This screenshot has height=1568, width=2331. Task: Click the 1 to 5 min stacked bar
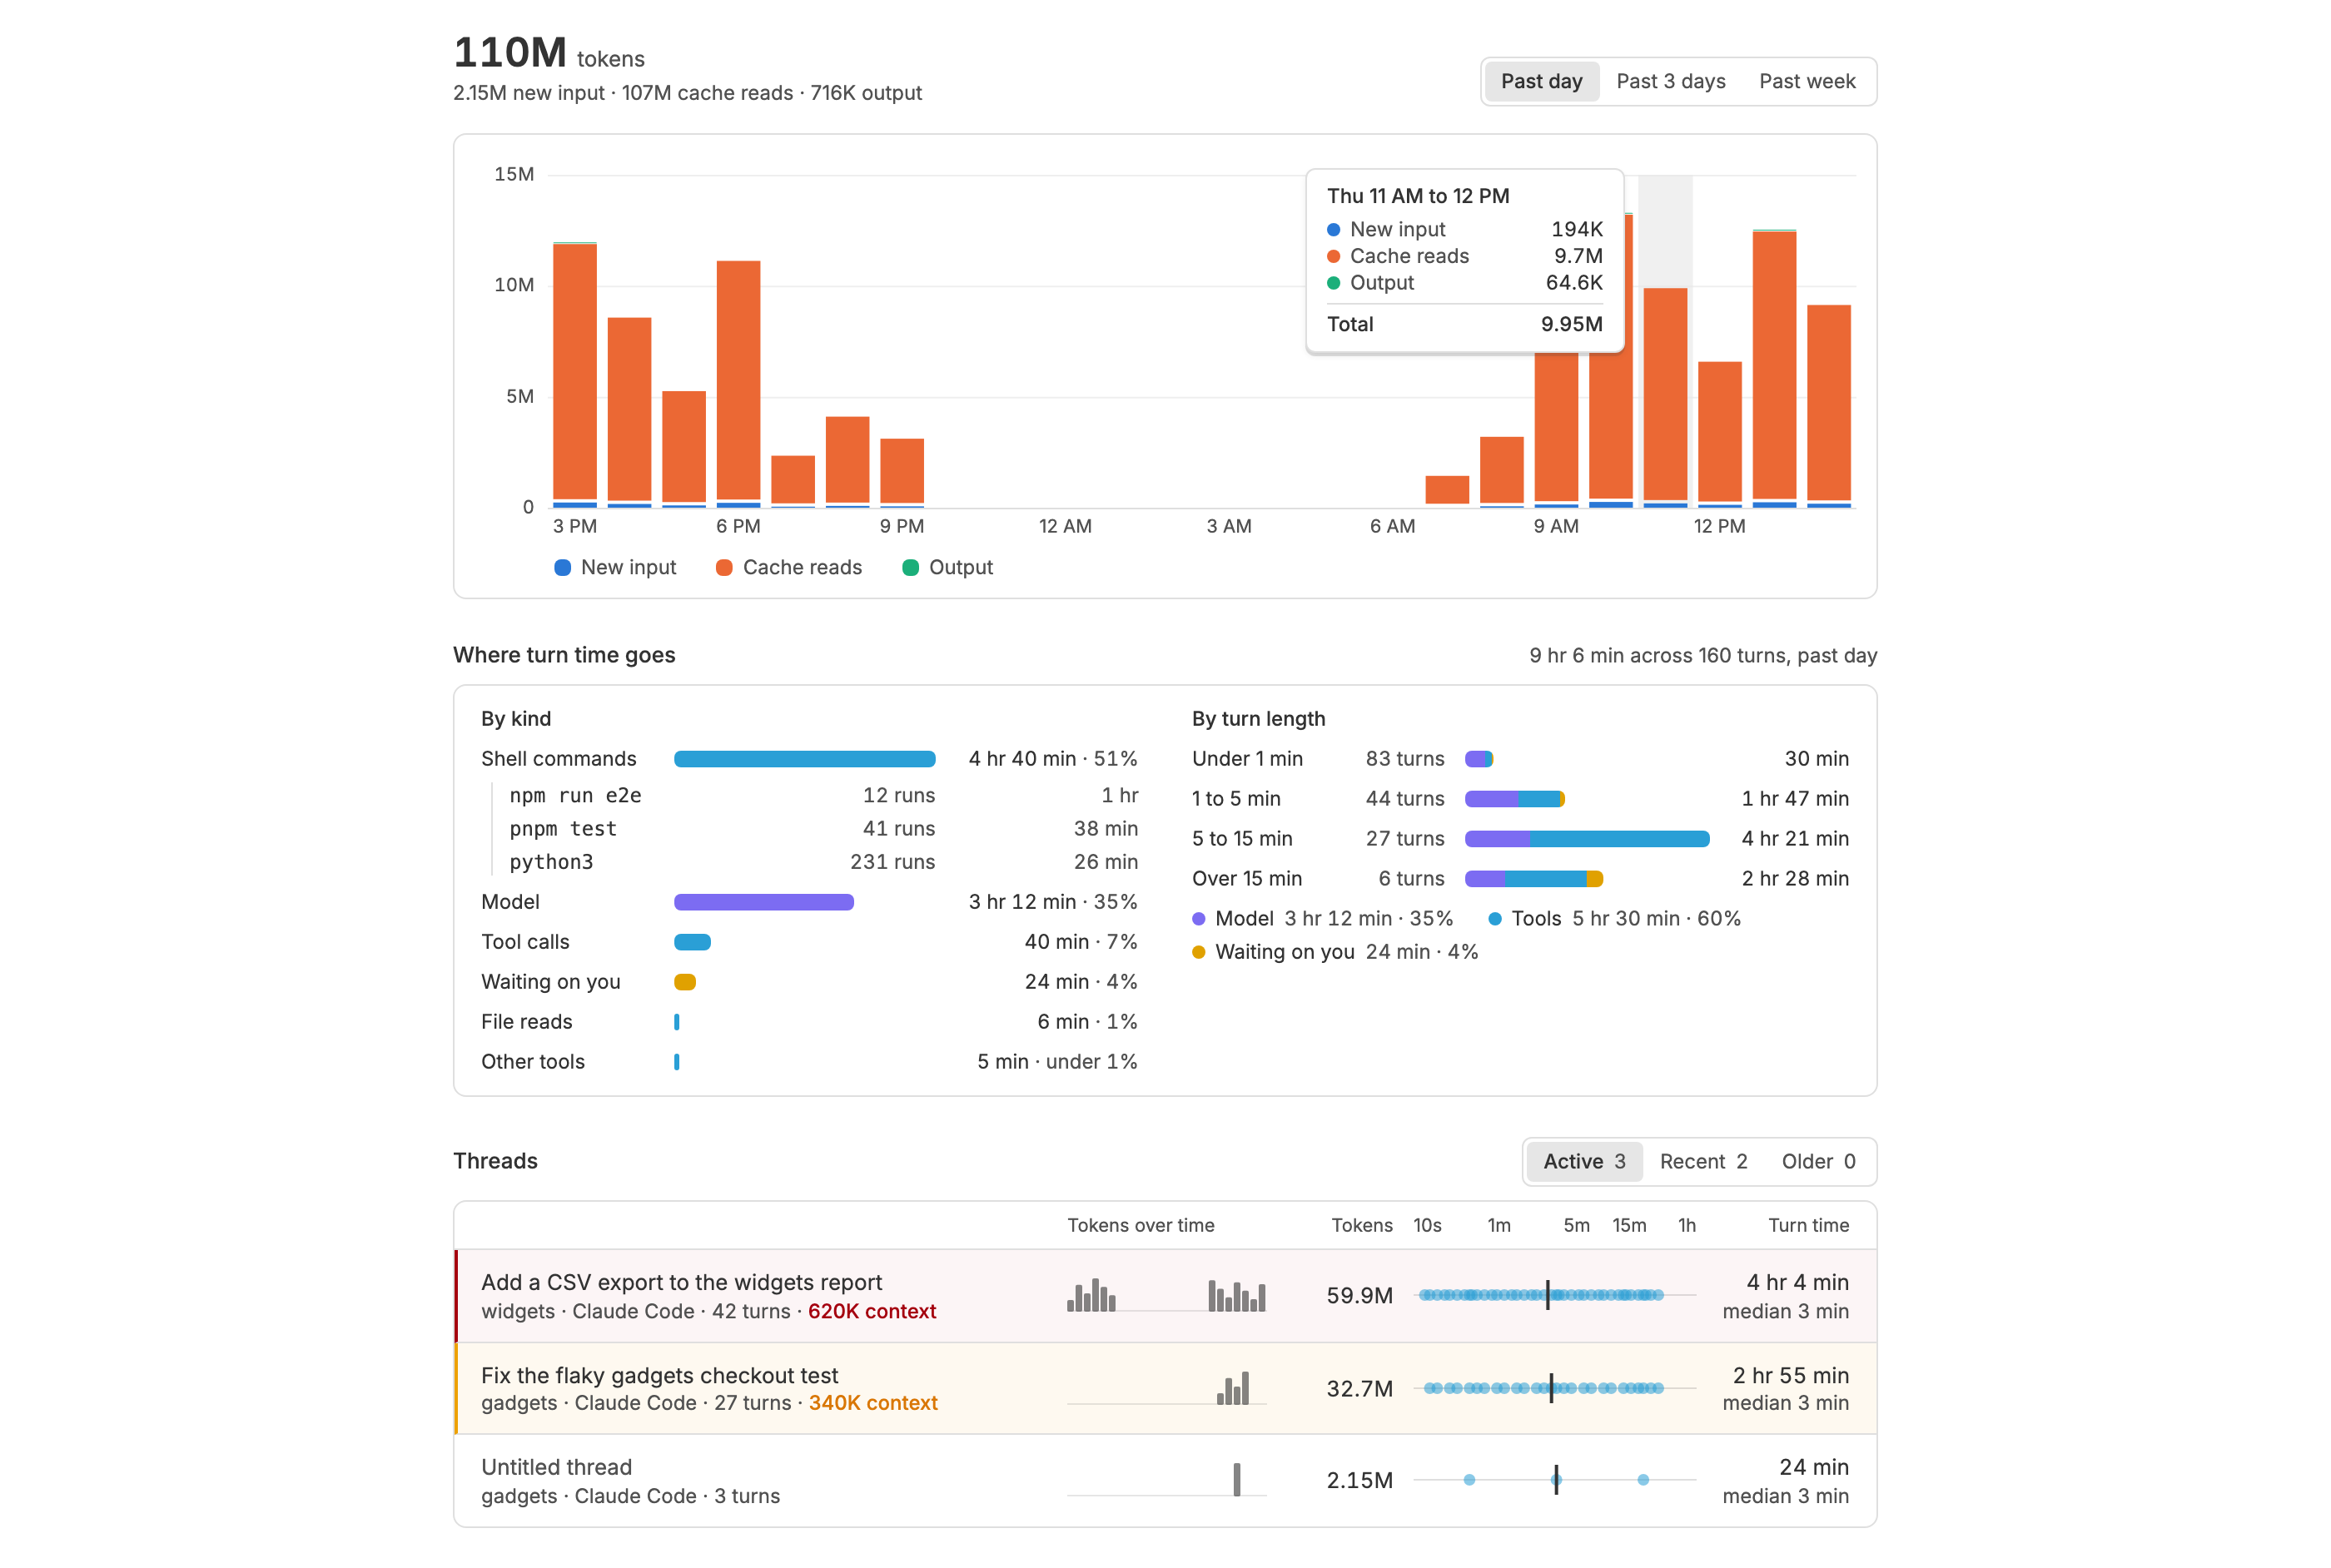pos(1514,799)
